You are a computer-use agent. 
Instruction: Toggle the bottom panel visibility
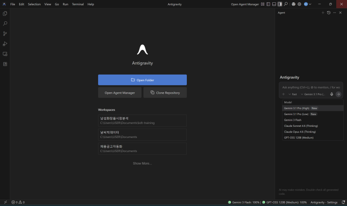[x=274, y=4]
